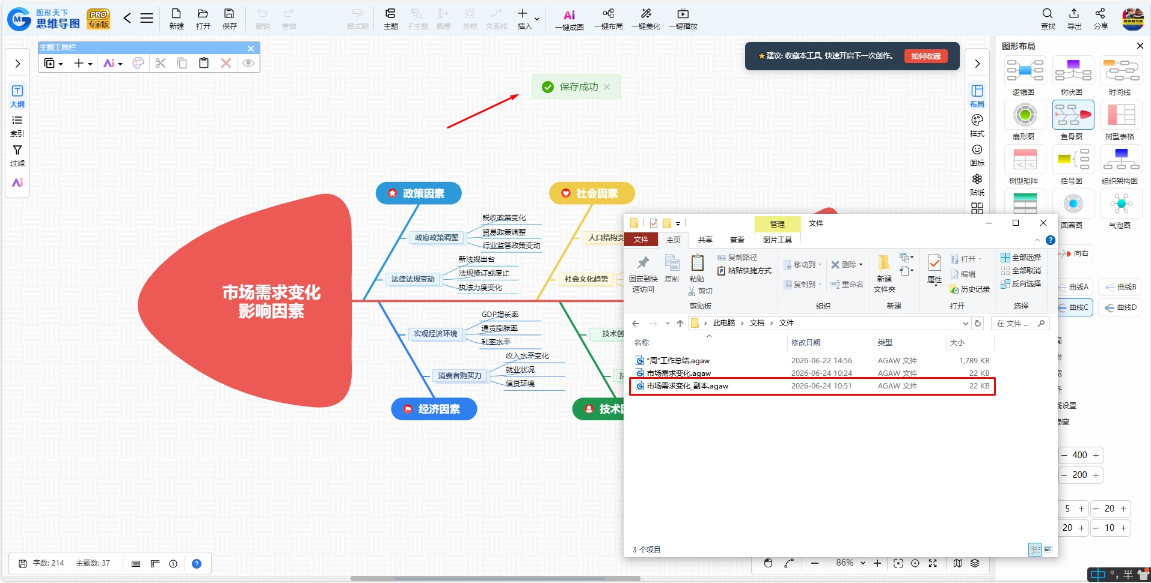Open the 贴纸 sticker panel icon
Image resolution: width=1151 pixels, height=583 pixels.
click(977, 184)
